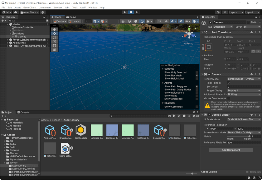The height and width of the screenshot is (180, 262).
Task: Enable Show HeightMesh in AI Navigation overlay
Action: 196,79
